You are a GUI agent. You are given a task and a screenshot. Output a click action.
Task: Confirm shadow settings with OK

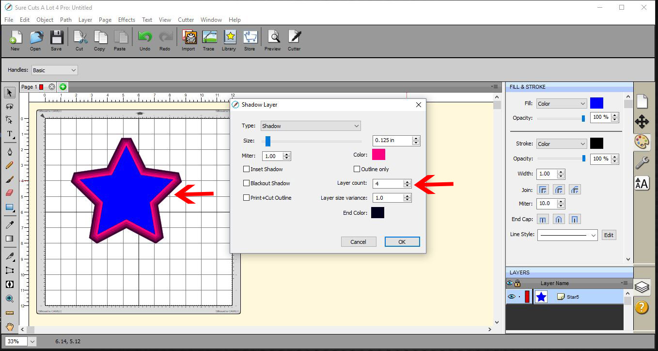click(x=402, y=241)
